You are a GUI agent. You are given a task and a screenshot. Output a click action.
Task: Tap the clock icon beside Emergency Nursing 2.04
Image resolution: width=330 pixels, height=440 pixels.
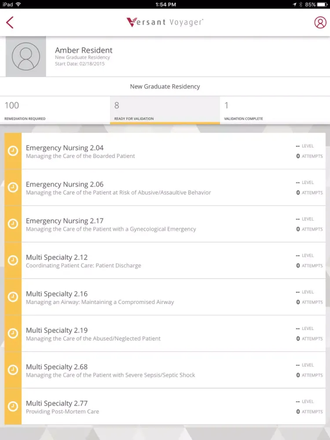[x=13, y=151]
